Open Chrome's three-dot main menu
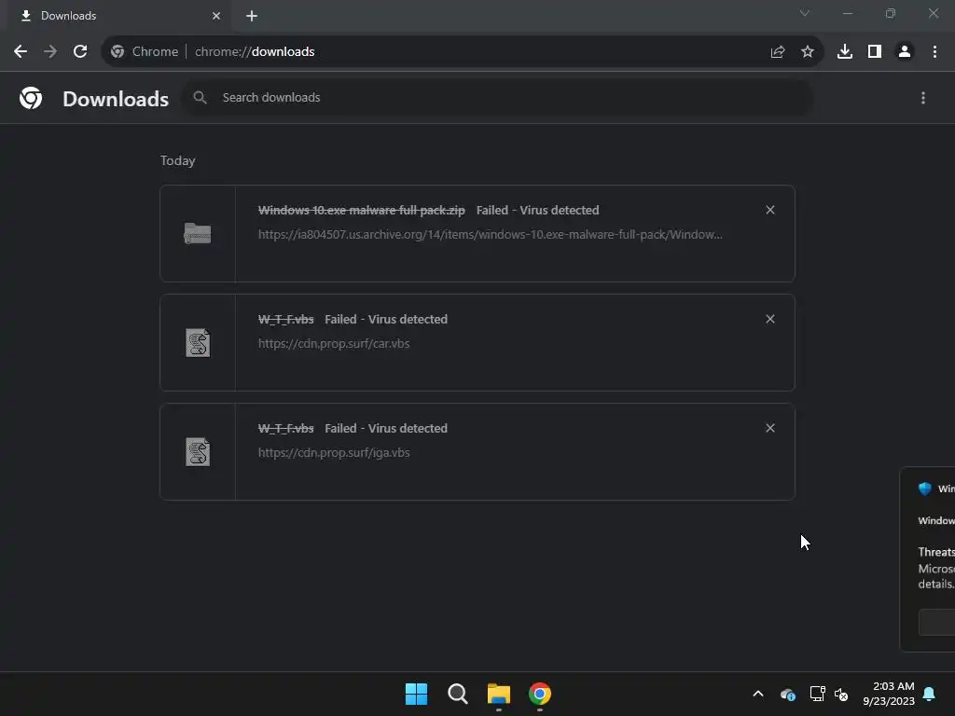The image size is (955, 716). 934,52
